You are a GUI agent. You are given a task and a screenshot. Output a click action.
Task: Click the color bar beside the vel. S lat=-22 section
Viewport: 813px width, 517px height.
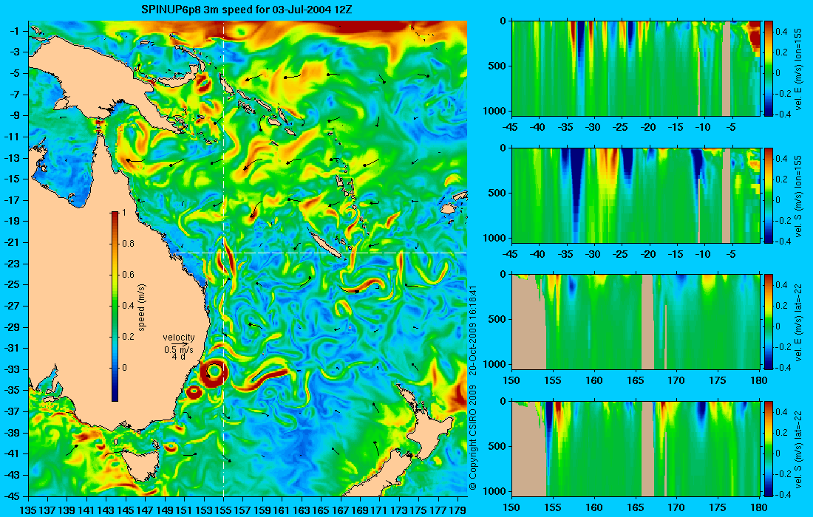click(769, 448)
